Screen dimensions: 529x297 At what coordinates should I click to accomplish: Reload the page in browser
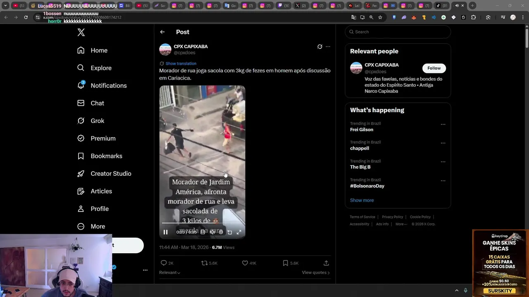pyautogui.click(x=26, y=17)
